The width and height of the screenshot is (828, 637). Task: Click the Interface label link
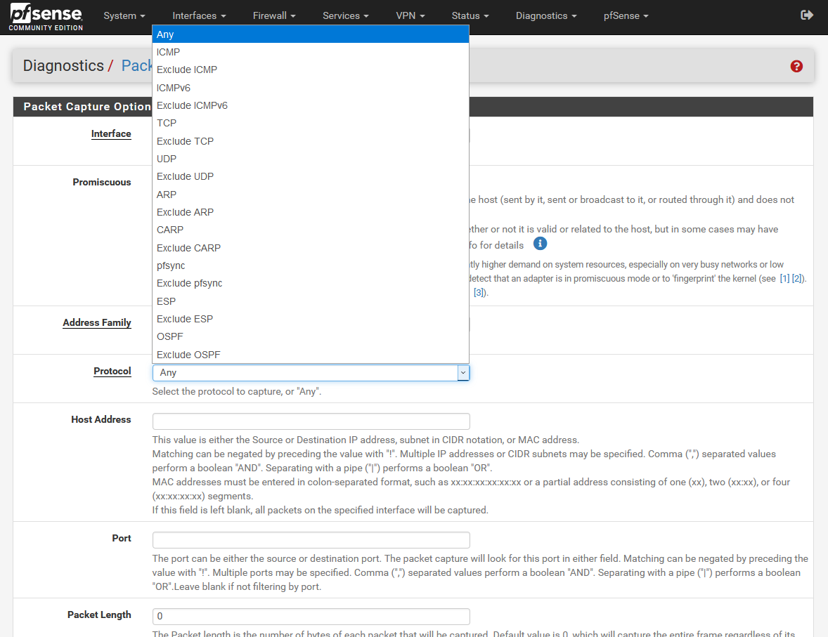[111, 133]
